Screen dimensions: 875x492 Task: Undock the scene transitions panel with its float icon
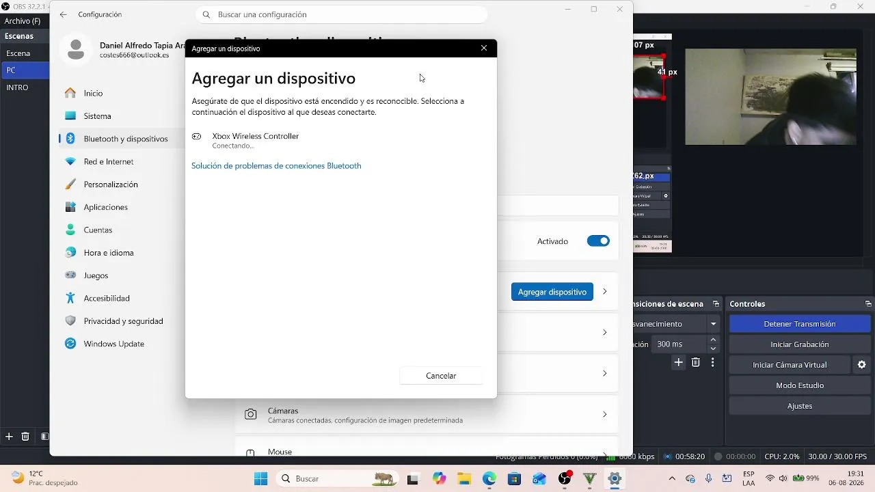pyautogui.click(x=716, y=304)
